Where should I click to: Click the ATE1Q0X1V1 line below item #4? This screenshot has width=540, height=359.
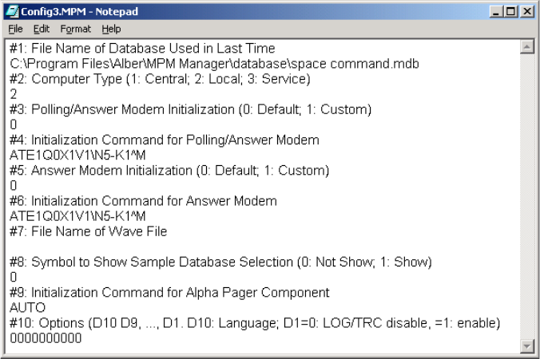69,155
